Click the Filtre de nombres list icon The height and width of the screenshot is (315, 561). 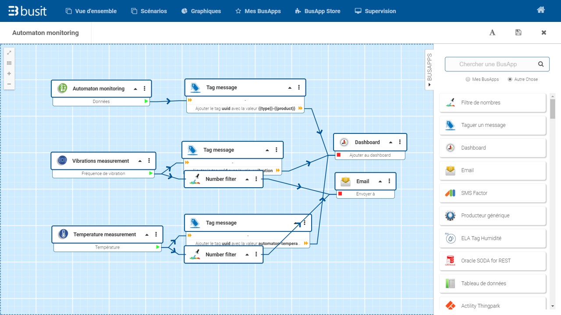point(450,102)
